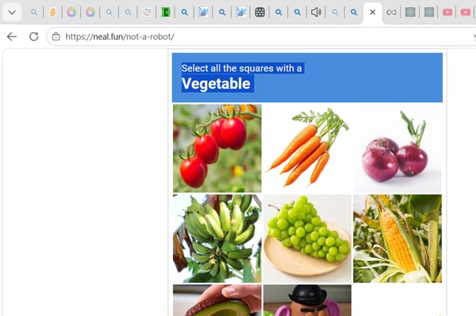Open magnifier tab adjacent to active tab

click(x=354, y=13)
